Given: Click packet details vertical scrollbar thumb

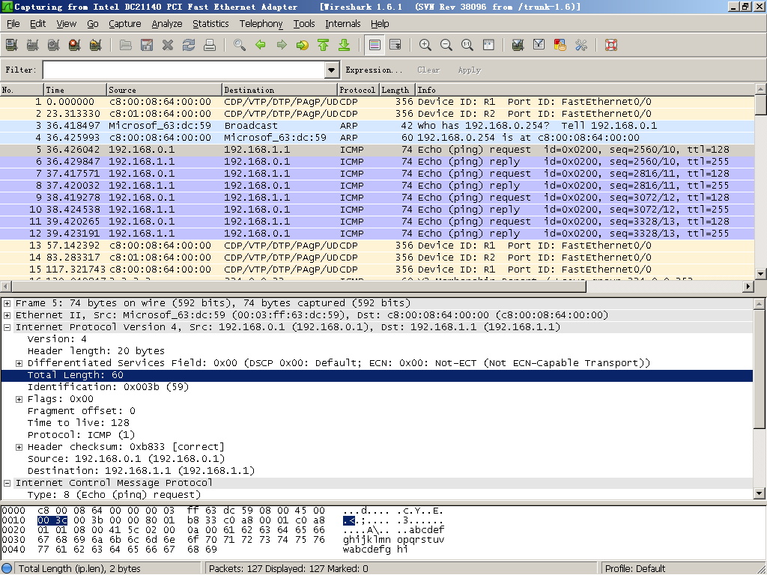Looking at the screenshot, I should pyautogui.click(x=760, y=369).
